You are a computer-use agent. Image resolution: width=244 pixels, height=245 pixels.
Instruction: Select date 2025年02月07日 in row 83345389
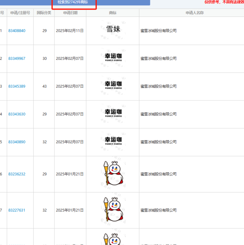click(70, 86)
